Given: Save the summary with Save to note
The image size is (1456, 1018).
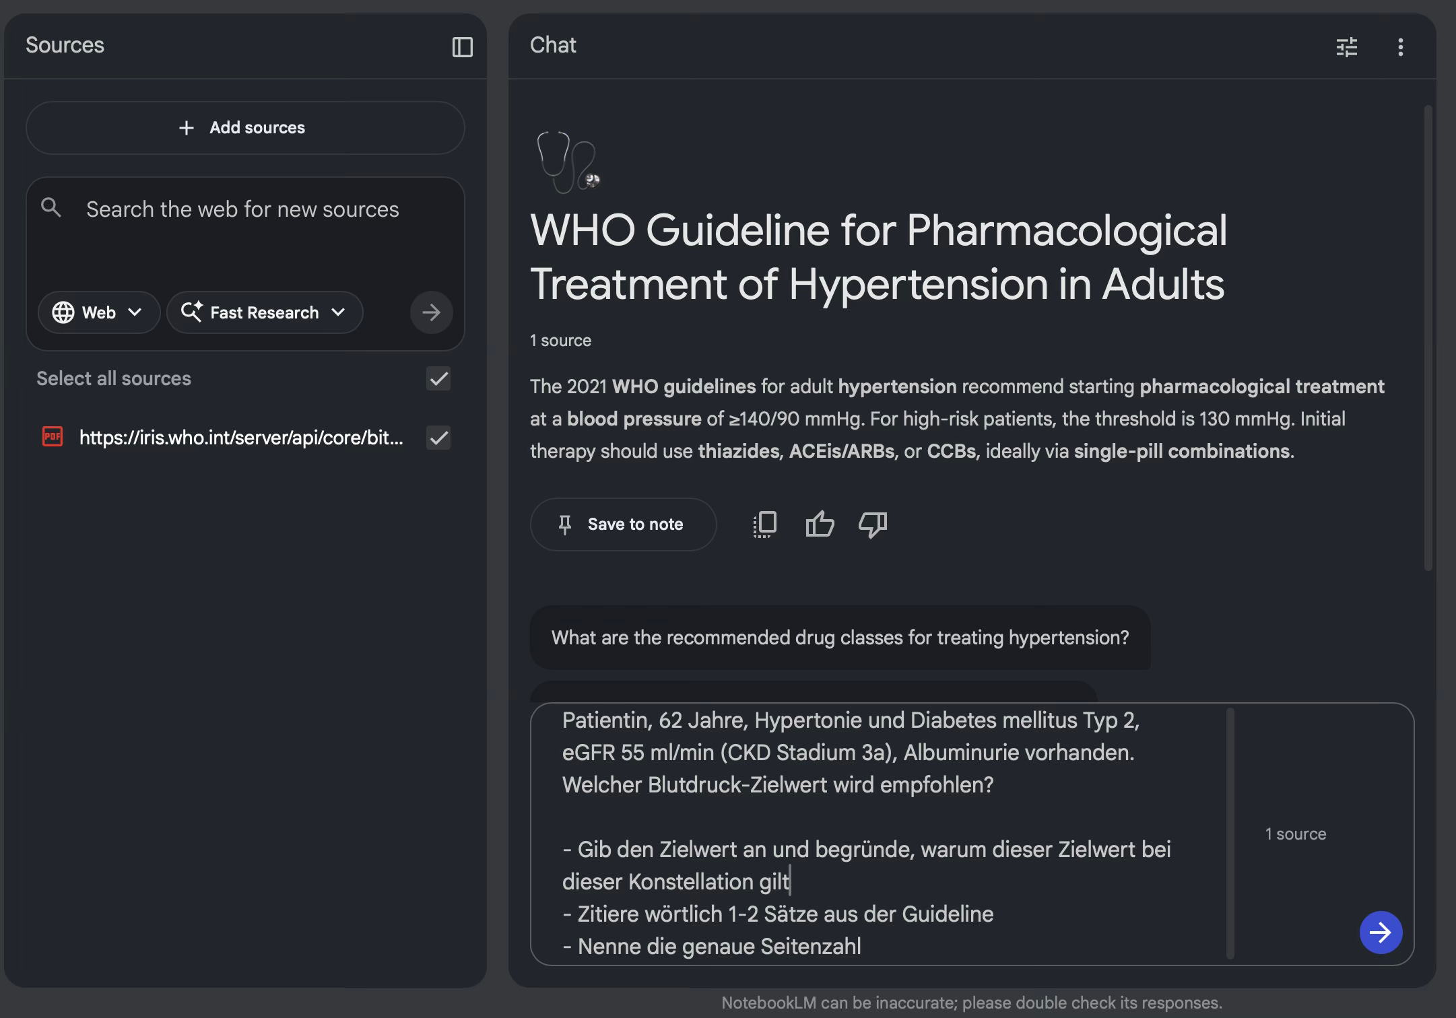Looking at the screenshot, I should click(623, 524).
